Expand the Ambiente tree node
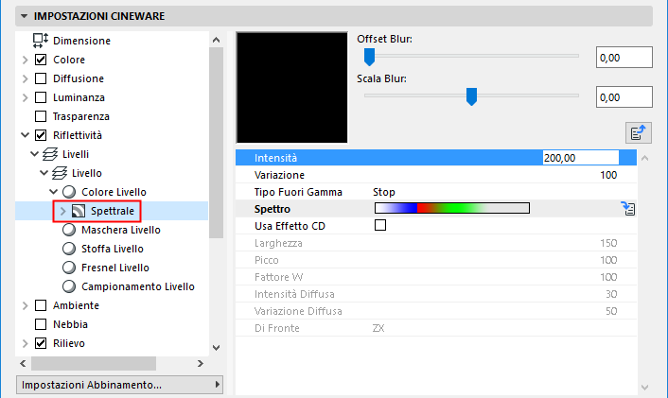The height and width of the screenshot is (398, 668). 26,305
